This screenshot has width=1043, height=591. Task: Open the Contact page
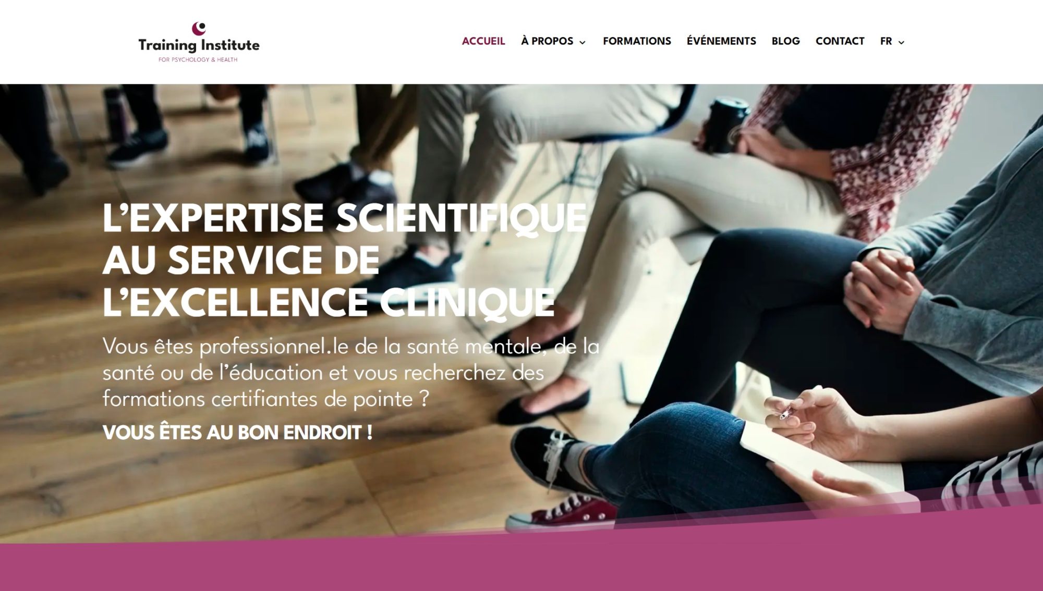840,41
